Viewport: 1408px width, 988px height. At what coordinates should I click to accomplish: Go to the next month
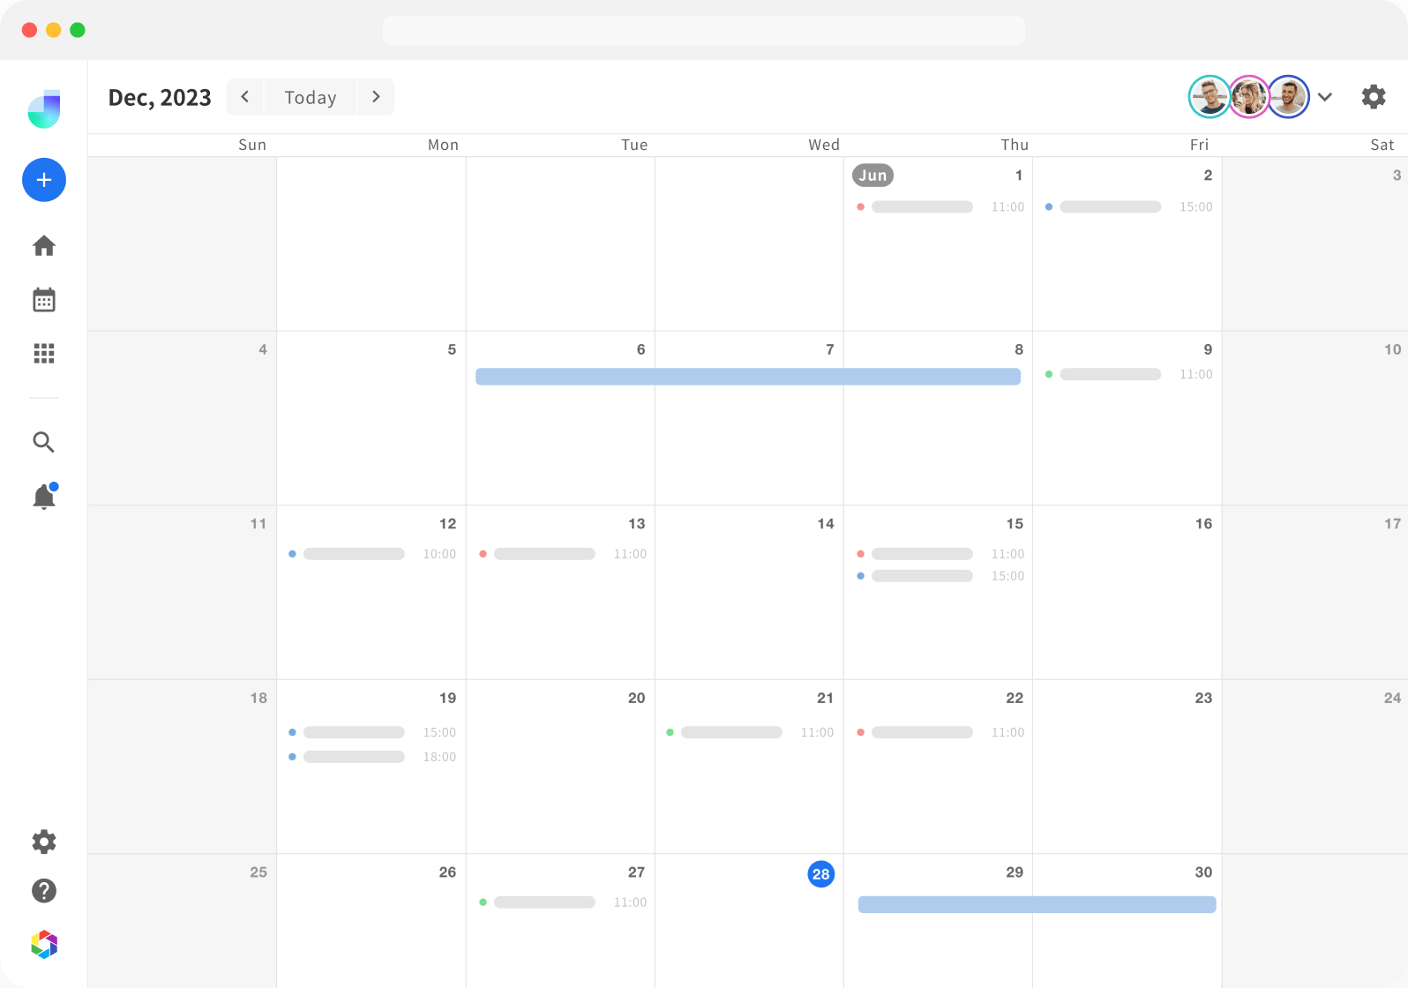coord(376,97)
